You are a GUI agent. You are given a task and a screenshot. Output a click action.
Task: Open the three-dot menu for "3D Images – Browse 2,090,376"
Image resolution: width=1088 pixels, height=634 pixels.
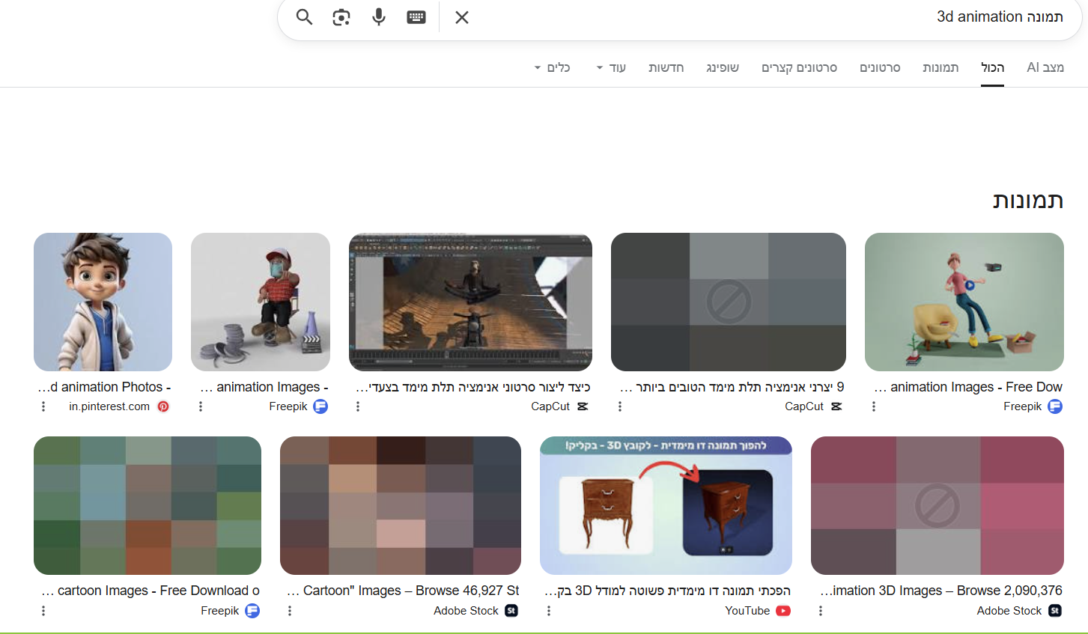click(x=821, y=611)
